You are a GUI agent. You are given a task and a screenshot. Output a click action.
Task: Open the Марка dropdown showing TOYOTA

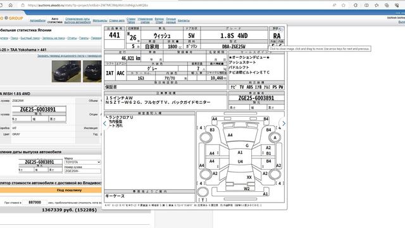[83, 162]
